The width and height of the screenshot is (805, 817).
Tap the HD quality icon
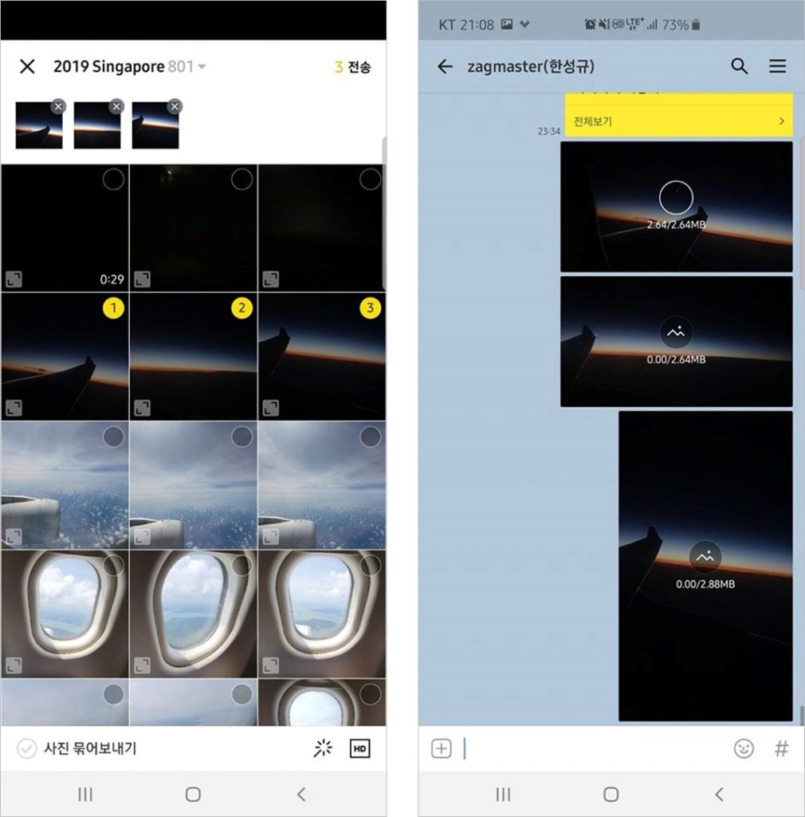(x=359, y=748)
